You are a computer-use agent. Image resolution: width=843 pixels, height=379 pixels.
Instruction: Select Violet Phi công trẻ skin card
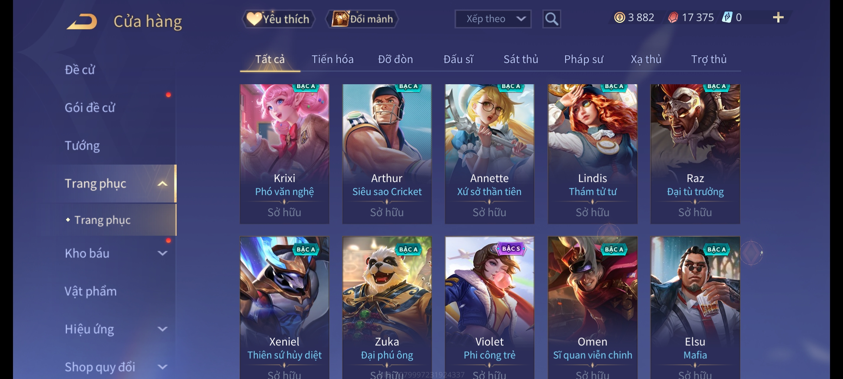[490, 308]
